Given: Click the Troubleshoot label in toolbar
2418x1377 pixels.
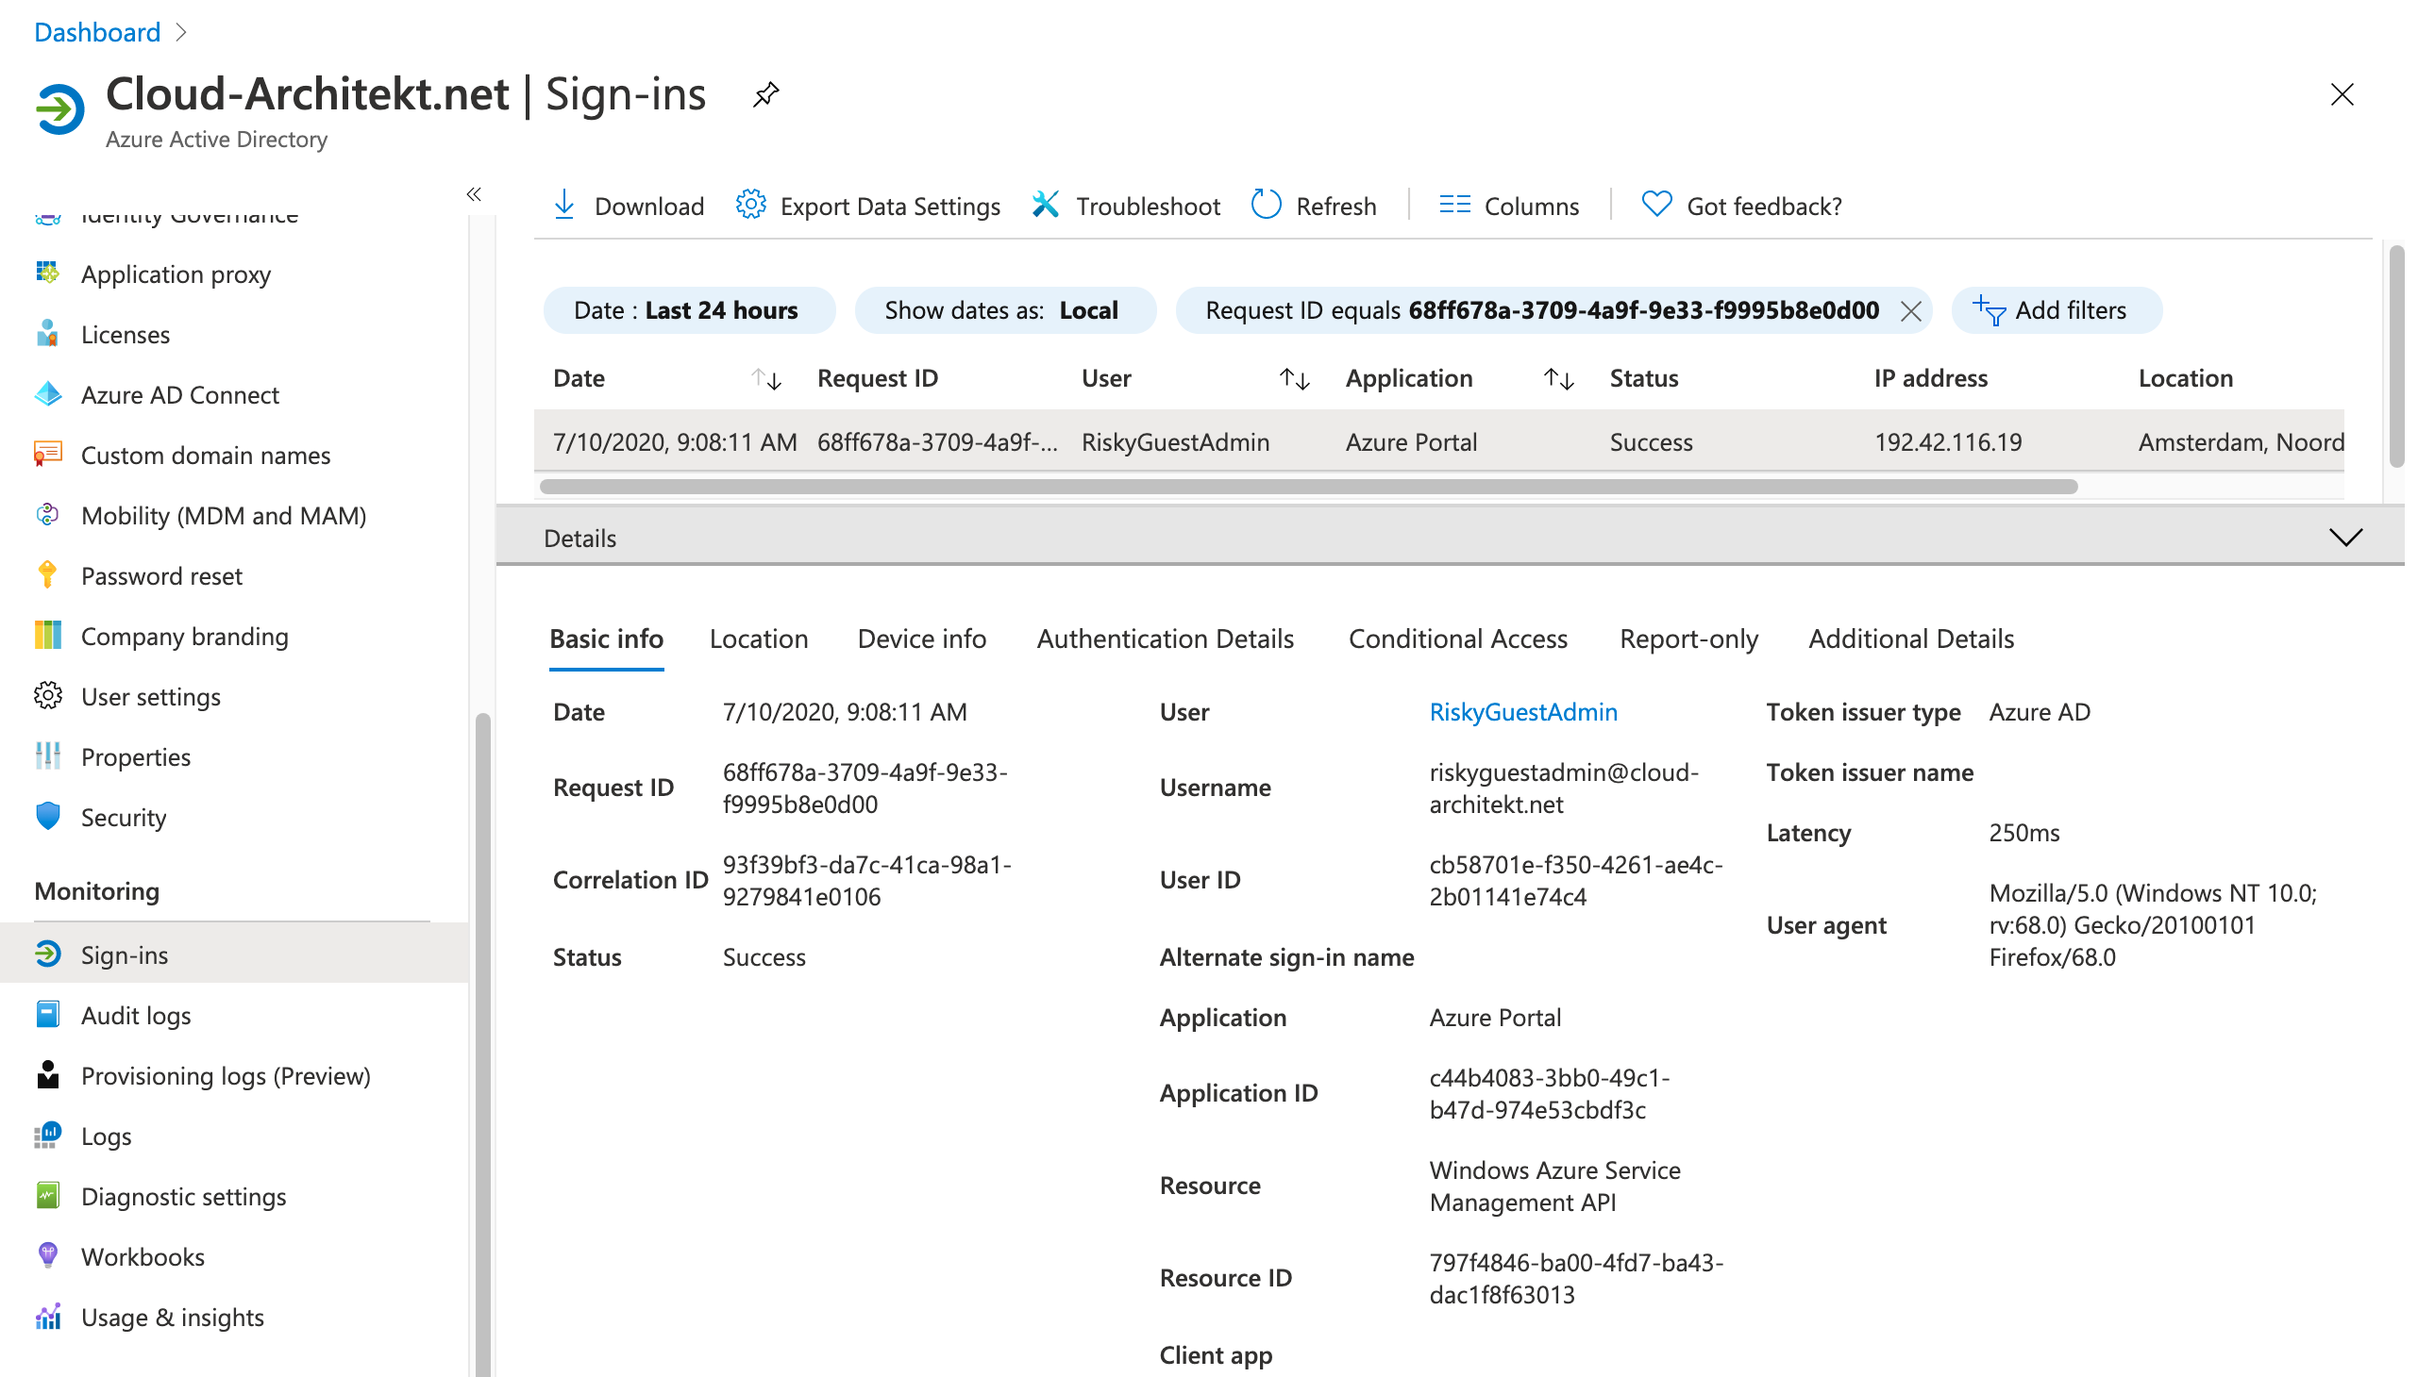Looking at the screenshot, I should [x=1147, y=207].
